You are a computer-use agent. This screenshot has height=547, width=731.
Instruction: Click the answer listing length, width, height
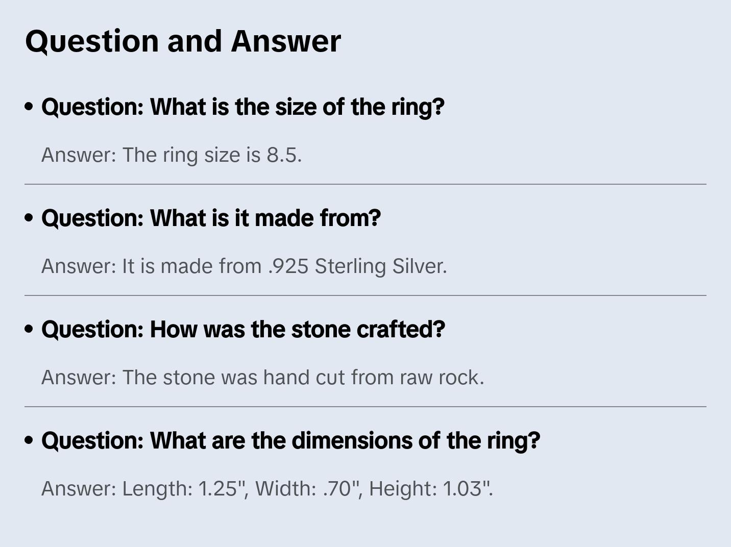[267, 489]
